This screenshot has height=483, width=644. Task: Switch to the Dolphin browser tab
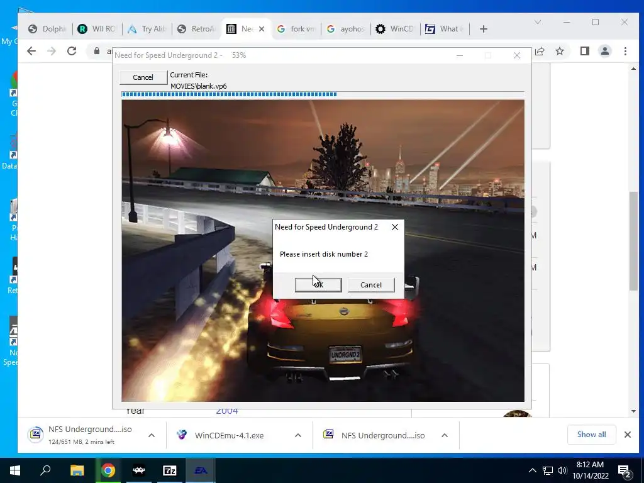47,29
